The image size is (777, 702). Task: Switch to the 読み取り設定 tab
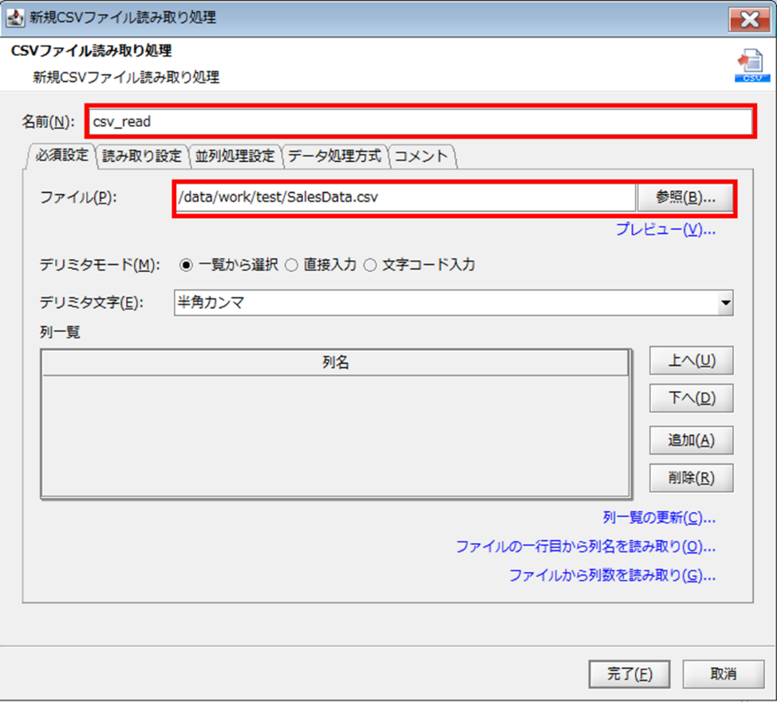coord(141,156)
